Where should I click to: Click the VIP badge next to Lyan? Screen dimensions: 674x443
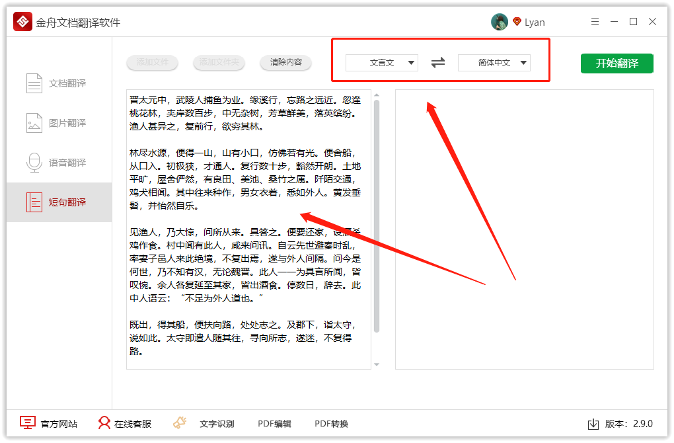pyautogui.click(x=516, y=21)
